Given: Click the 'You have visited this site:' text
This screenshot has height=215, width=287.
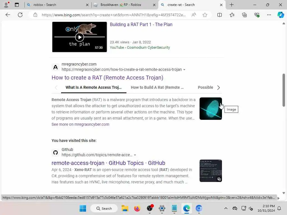Looking at the screenshot, I should pos(74,141).
